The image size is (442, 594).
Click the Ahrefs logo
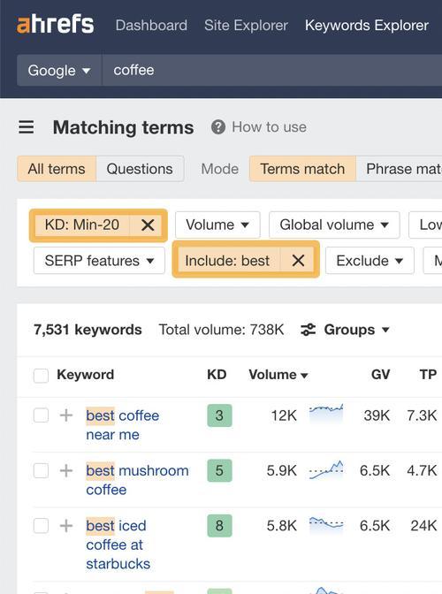[x=56, y=25]
